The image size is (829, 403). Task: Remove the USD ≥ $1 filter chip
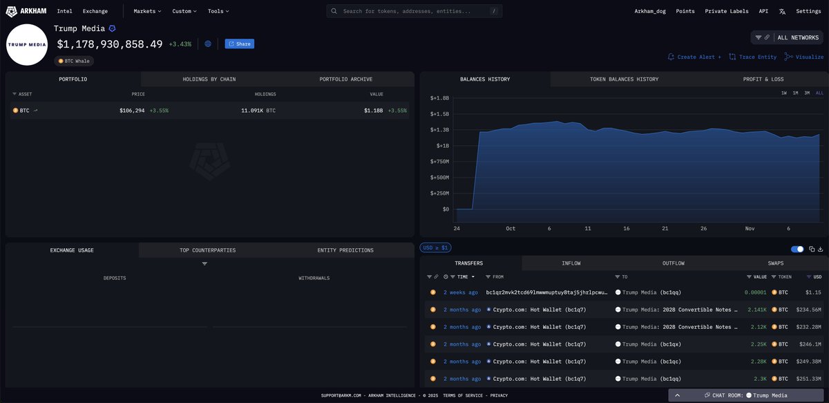pyautogui.click(x=435, y=247)
